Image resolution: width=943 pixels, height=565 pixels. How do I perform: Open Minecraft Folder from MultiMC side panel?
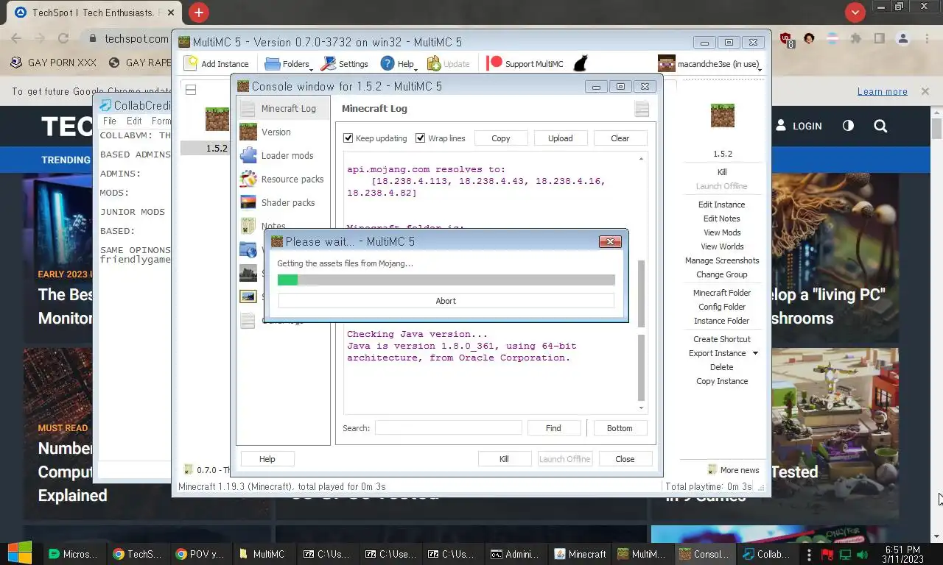[722, 293]
